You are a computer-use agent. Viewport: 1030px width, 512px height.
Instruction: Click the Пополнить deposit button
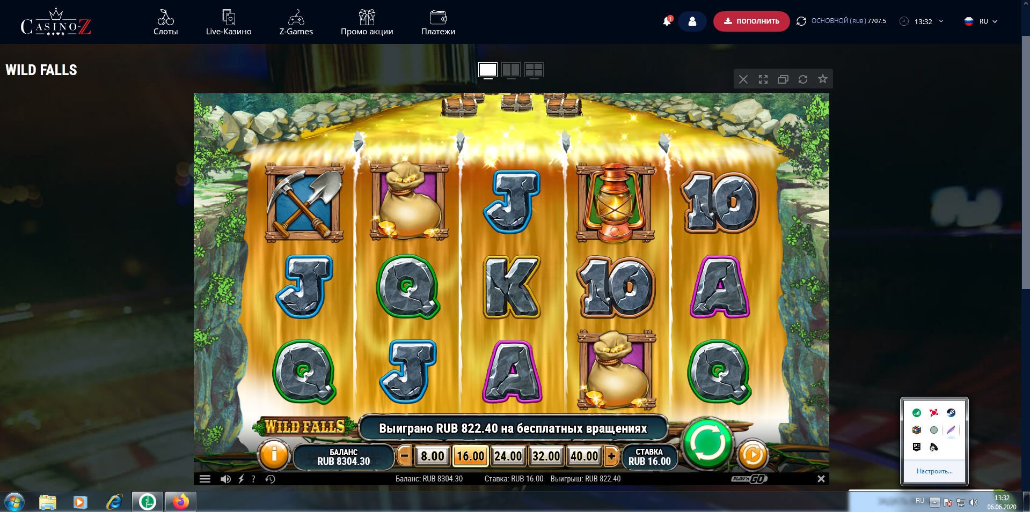click(751, 21)
